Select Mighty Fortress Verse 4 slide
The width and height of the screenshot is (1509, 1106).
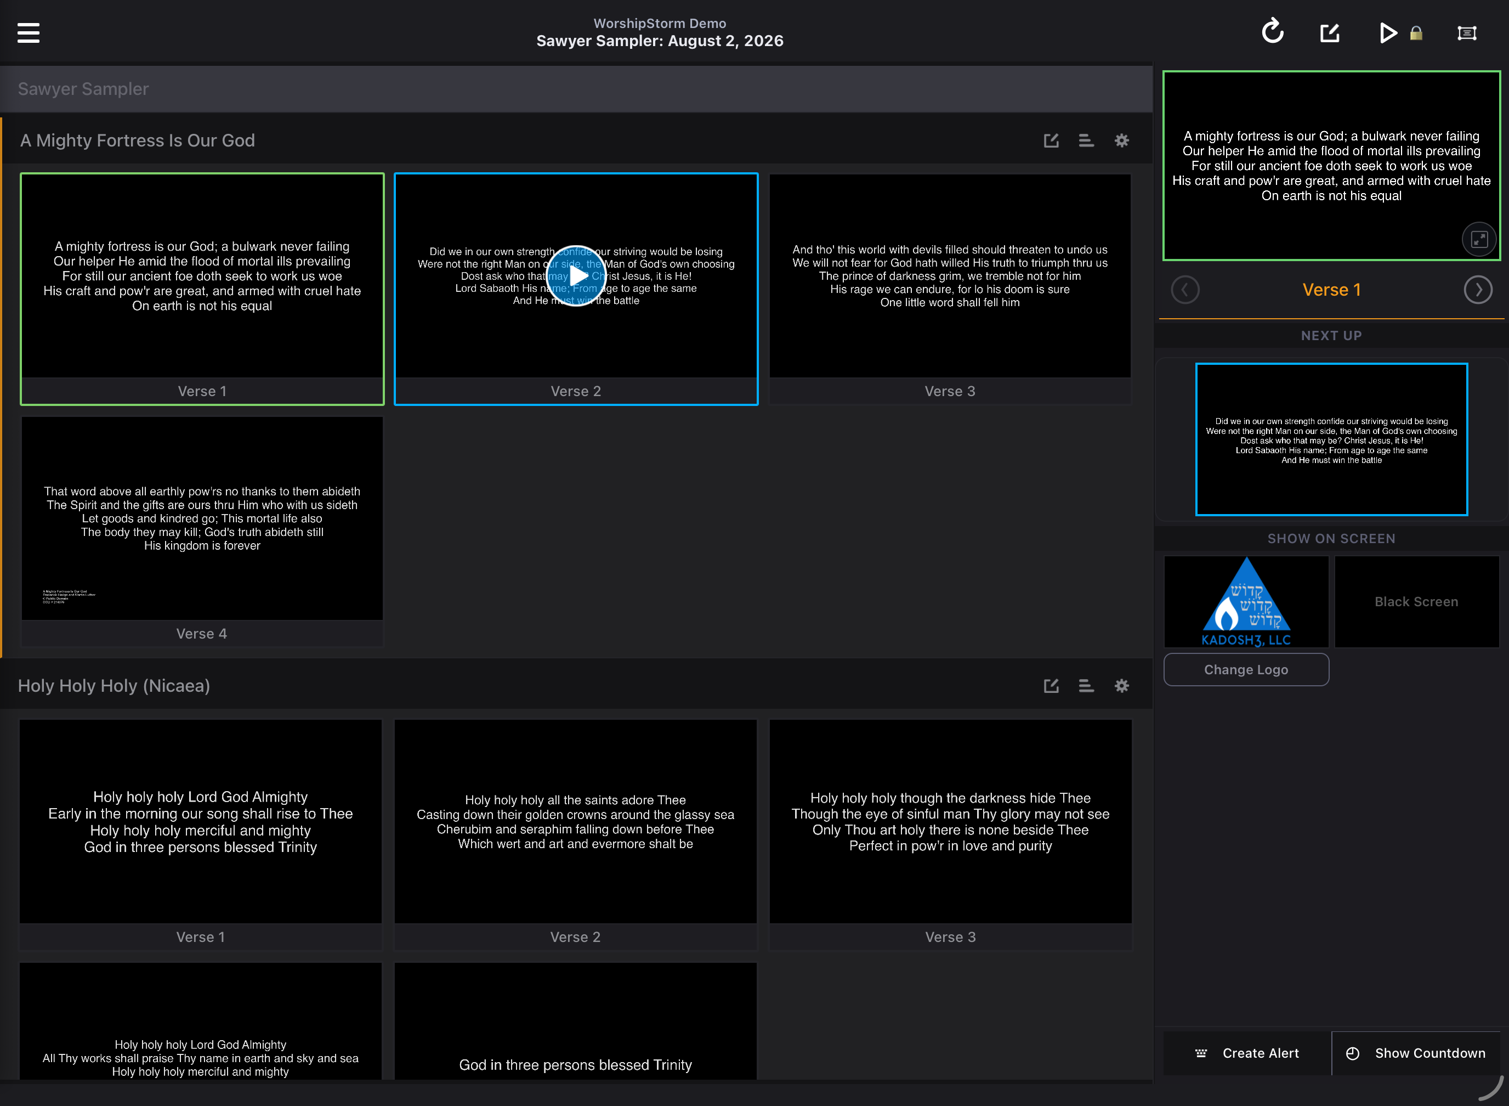click(202, 532)
